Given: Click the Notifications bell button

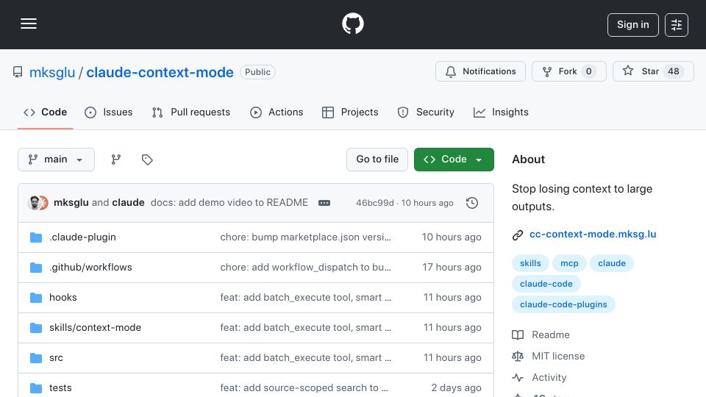Looking at the screenshot, I should (x=480, y=71).
